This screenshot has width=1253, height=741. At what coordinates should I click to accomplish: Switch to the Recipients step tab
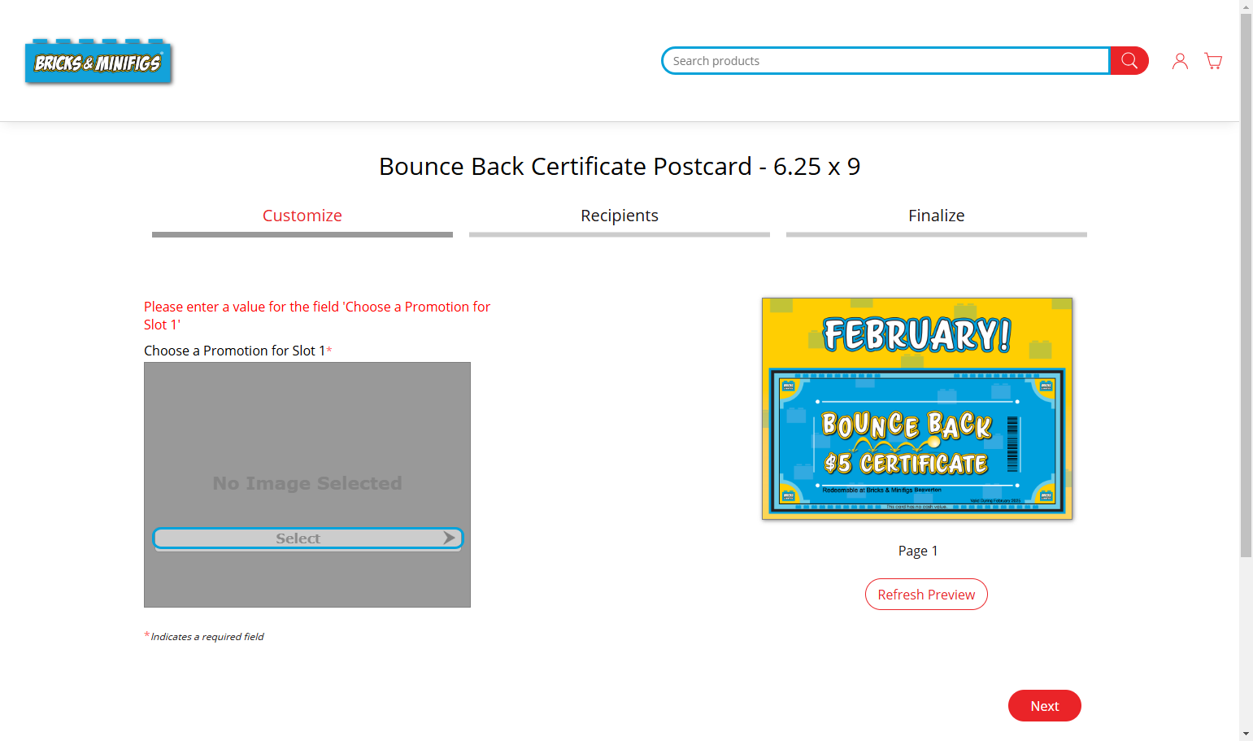pyautogui.click(x=620, y=216)
